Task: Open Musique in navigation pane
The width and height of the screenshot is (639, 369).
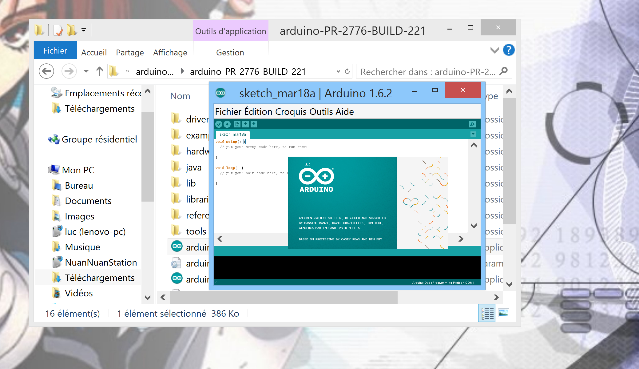Action: tap(76, 247)
